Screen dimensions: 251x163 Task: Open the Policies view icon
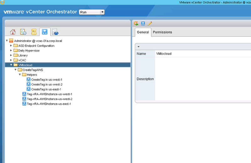tap(34, 32)
